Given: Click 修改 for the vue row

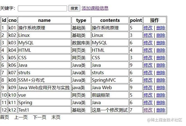Looking at the screenshot, I should click(148, 95).
